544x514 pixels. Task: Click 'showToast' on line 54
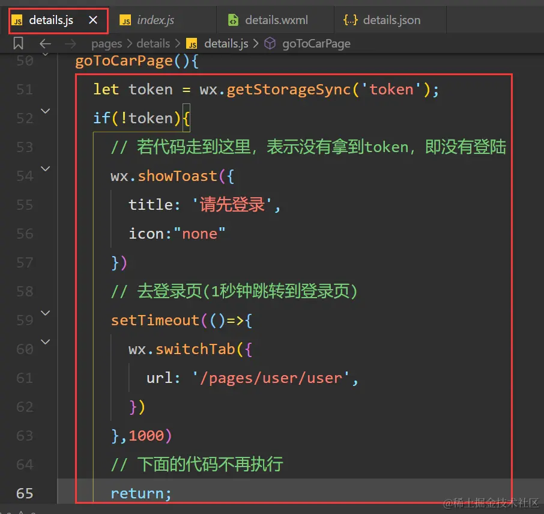pos(177,176)
